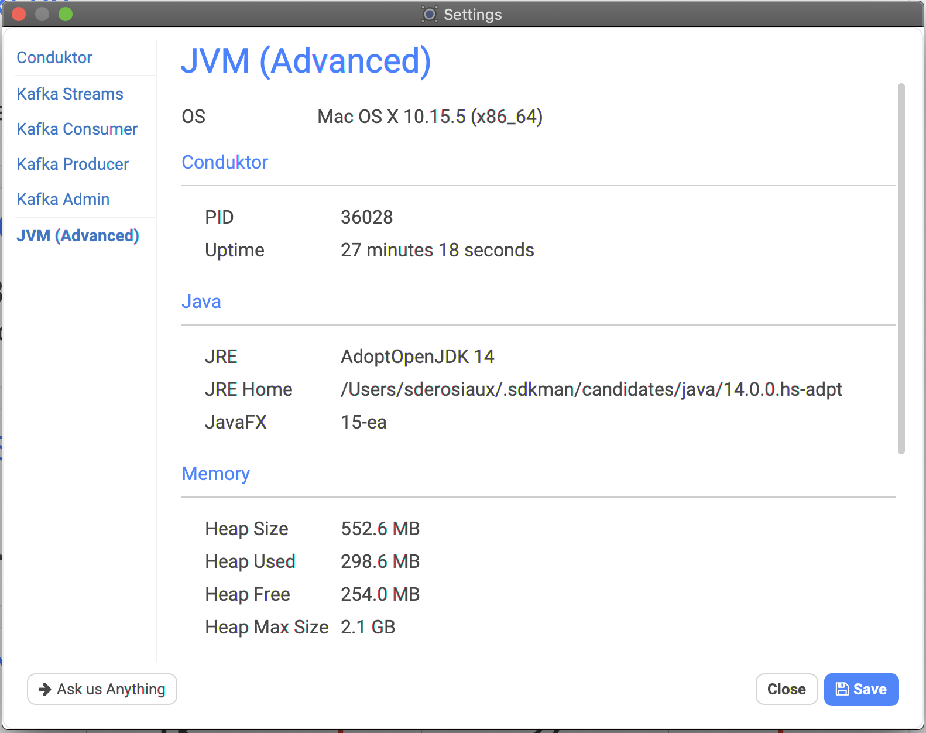Click the JVM (Advanced) page heading

(306, 61)
